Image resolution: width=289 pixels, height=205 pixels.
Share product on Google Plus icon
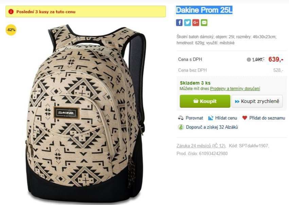[196, 23]
